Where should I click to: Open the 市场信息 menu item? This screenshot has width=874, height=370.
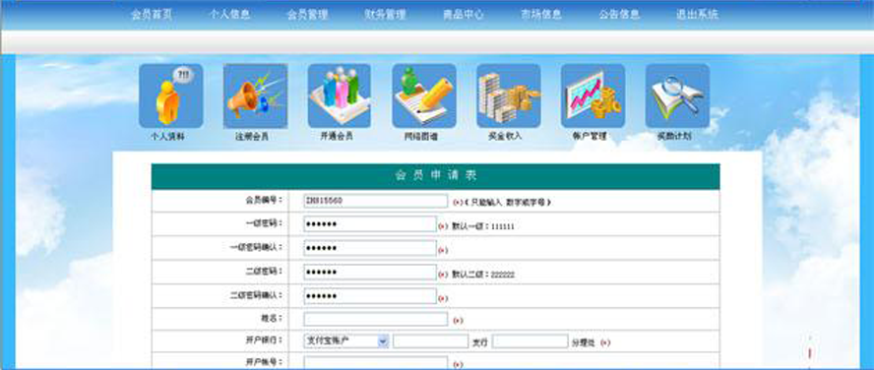coord(541,15)
